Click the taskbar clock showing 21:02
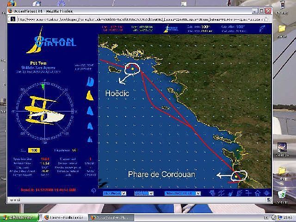 pyautogui.click(x=289, y=217)
